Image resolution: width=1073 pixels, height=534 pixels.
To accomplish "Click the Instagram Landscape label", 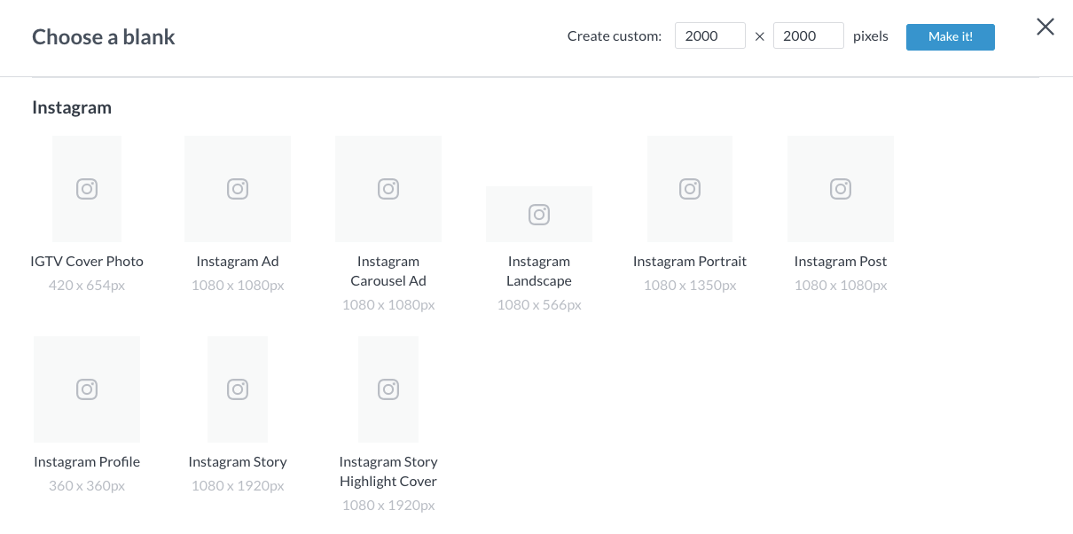I will point(539,271).
